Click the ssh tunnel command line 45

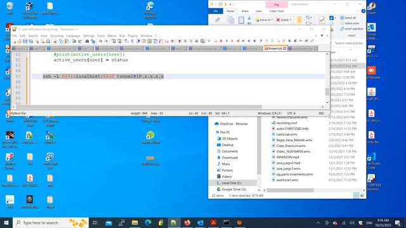click(x=103, y=76)
